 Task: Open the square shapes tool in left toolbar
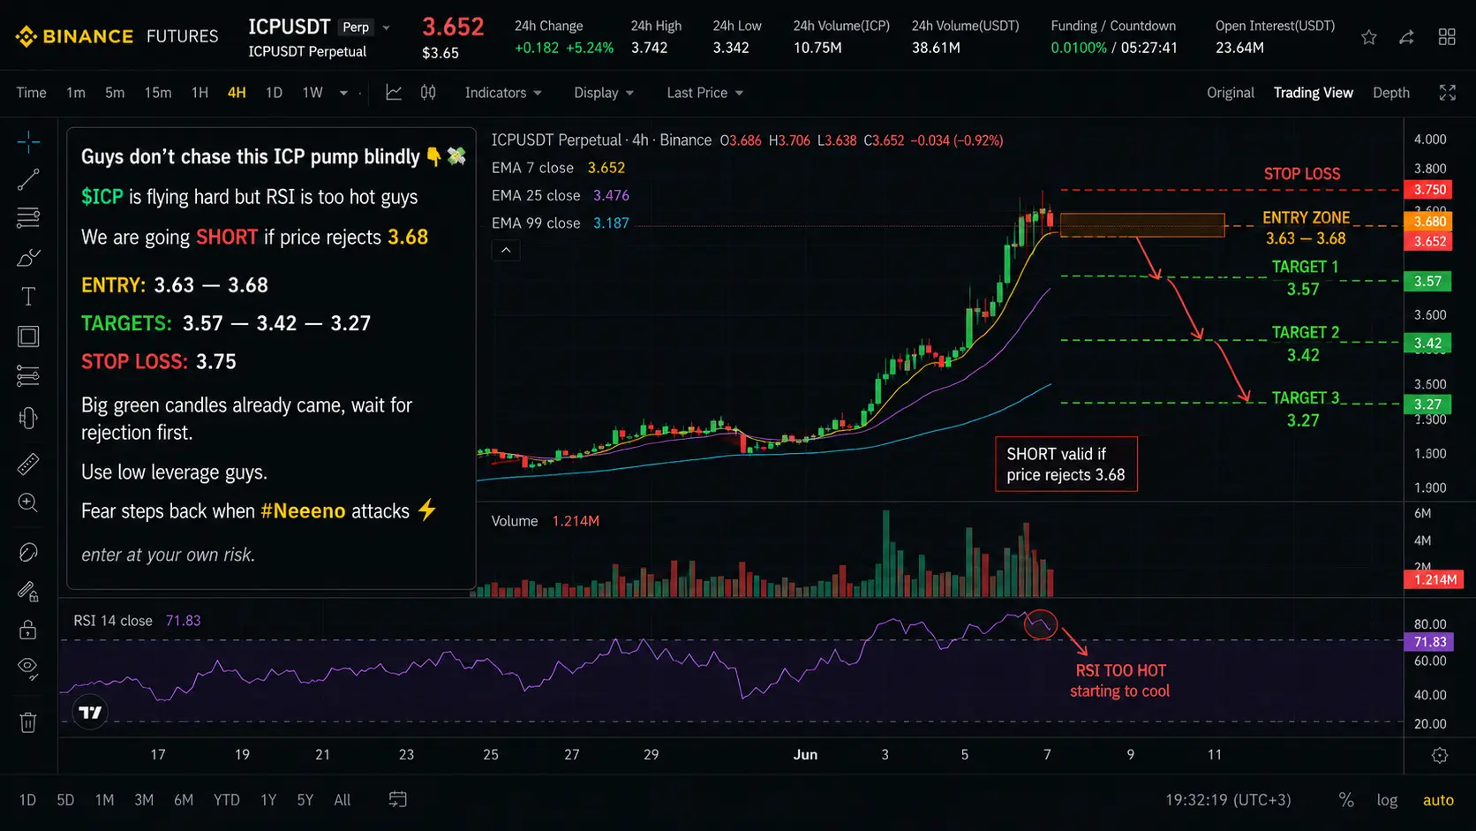tap(28, 336)
